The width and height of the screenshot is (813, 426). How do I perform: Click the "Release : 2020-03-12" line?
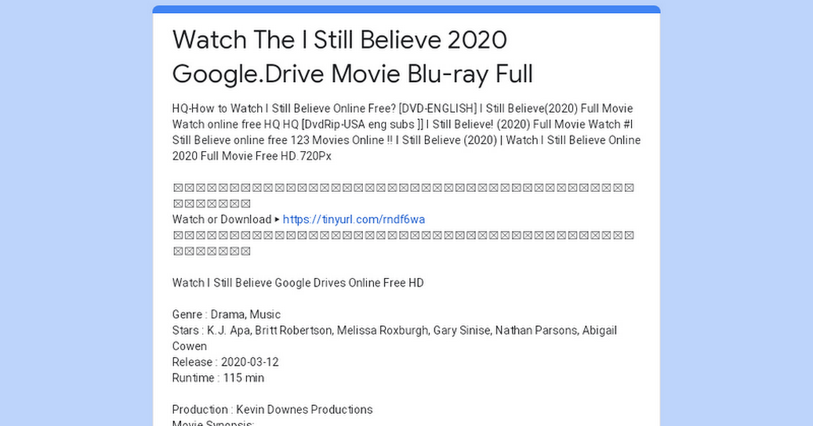(x=225, y=362)
